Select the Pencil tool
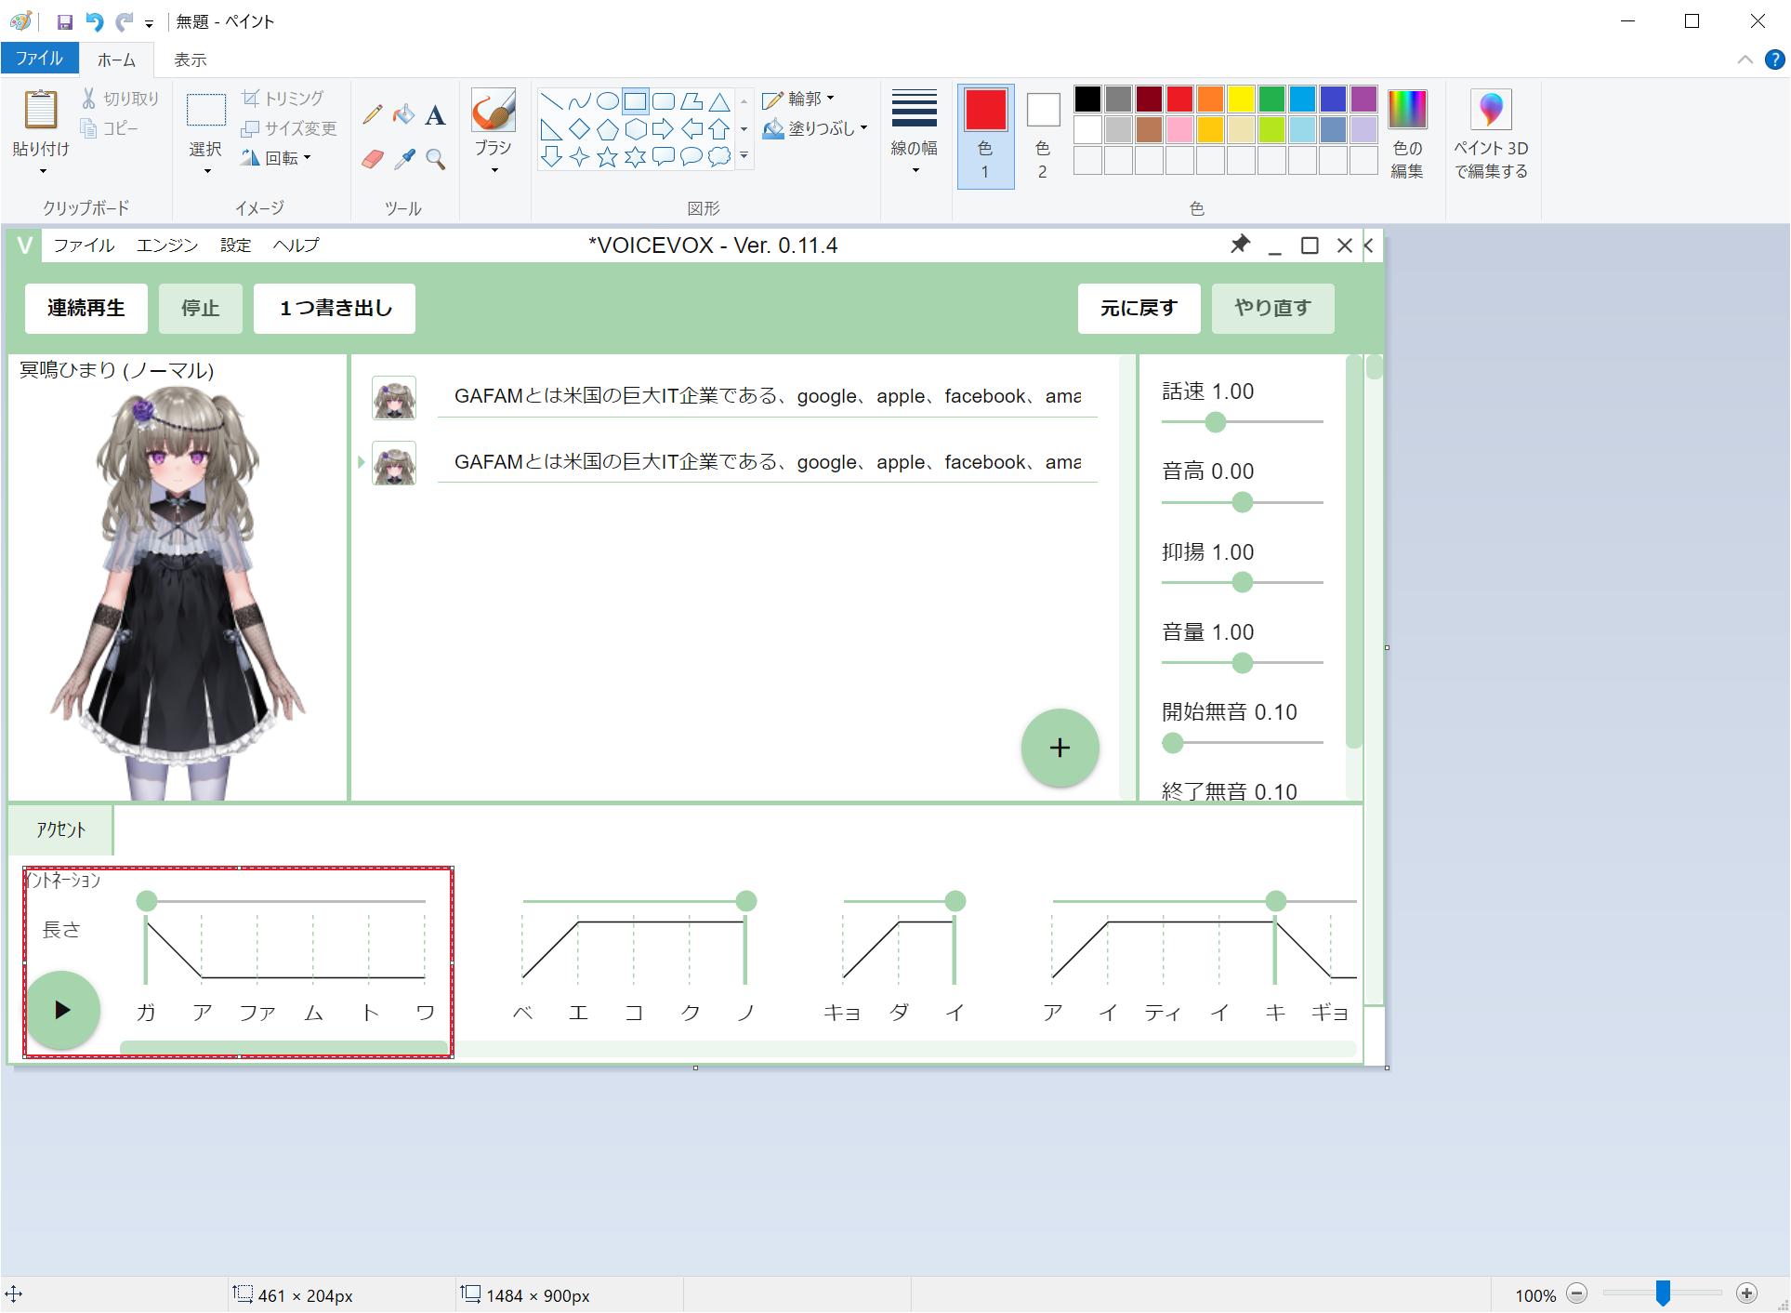The height and width of the screenshot is (1313, 1791). pyautogui.click(x=373, y=114)
